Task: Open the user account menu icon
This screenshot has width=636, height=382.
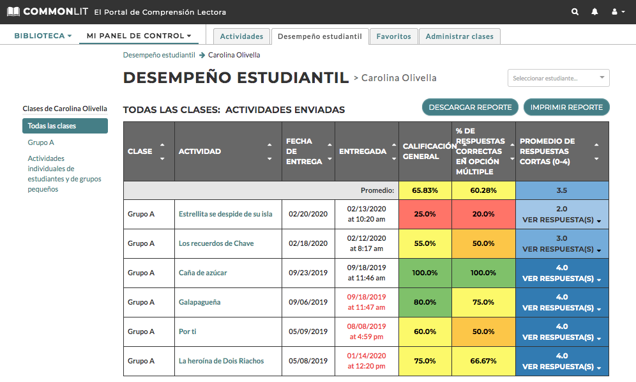Action: (x=618, y=11)
